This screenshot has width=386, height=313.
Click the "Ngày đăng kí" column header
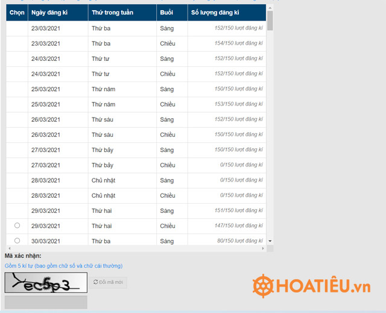(57, 13)
